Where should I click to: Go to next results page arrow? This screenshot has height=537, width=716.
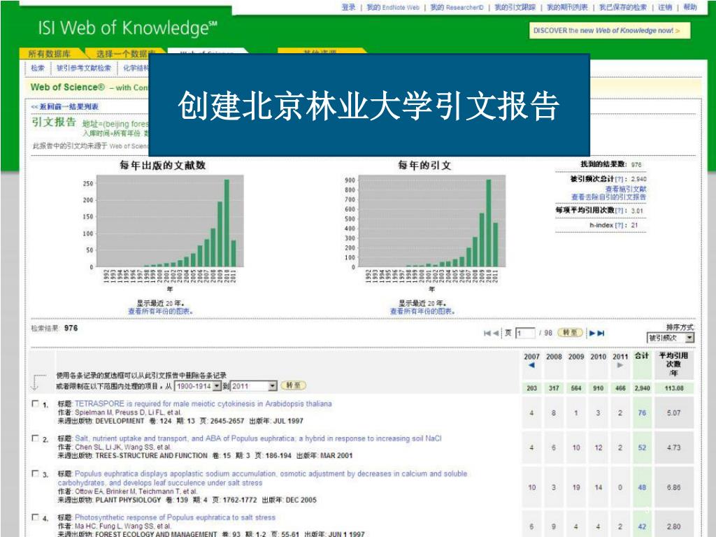click(x=592, y=334)
